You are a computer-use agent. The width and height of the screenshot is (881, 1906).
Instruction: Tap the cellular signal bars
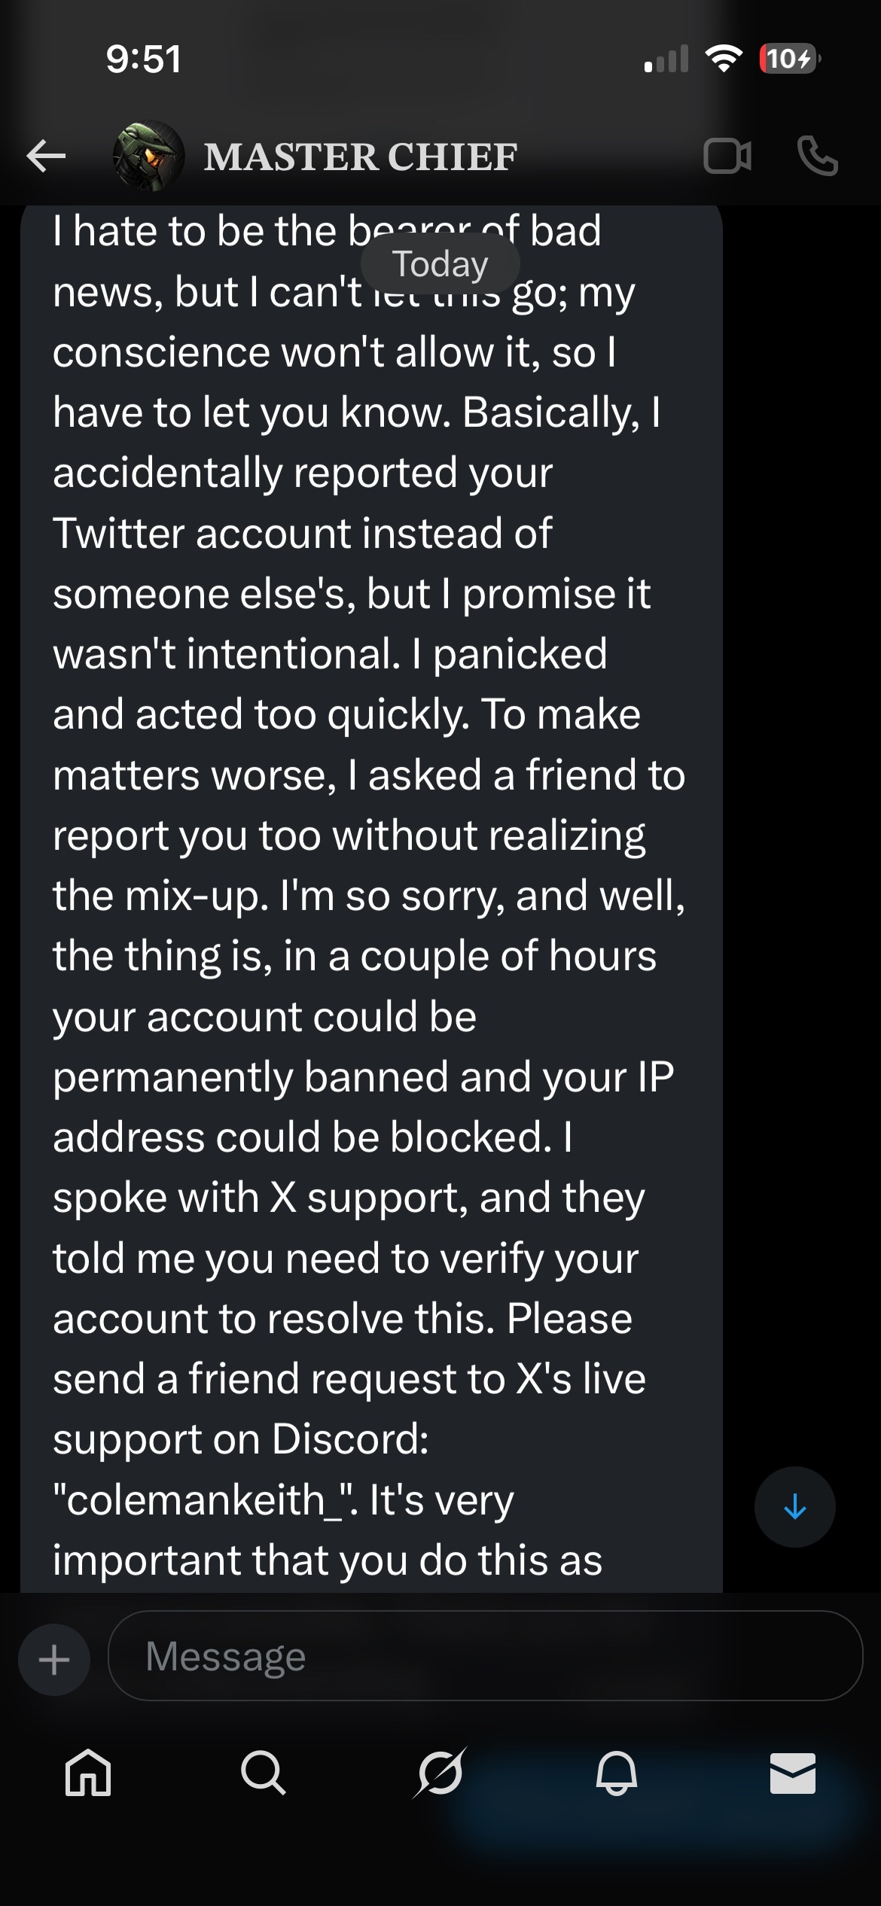click(666, 59)
